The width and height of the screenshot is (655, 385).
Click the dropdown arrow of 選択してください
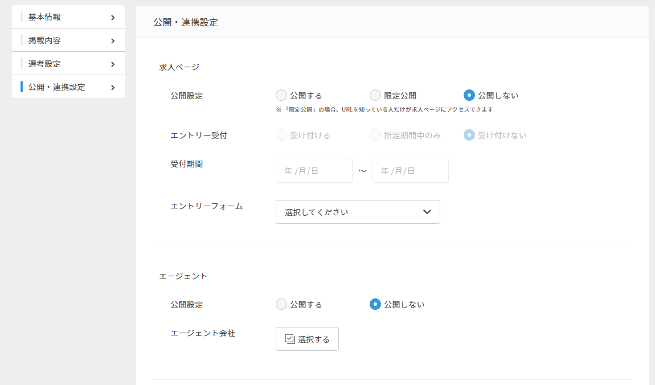click(427, 212)
